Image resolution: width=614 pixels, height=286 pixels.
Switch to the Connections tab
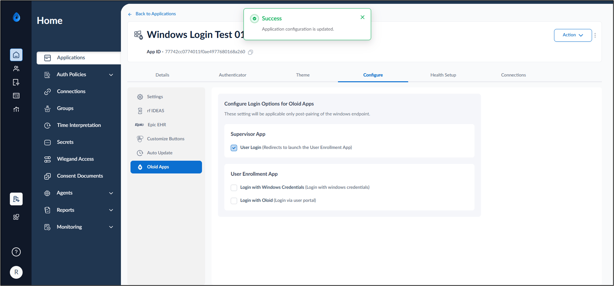(x=513, y=75)
